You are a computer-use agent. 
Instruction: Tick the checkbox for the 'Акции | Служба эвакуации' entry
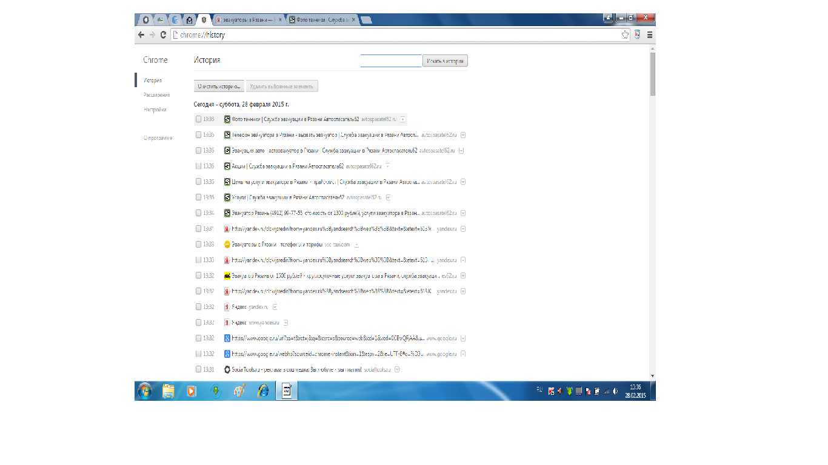199,166
